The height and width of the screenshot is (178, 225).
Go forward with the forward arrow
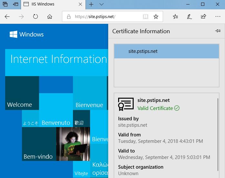click(21, 17)
